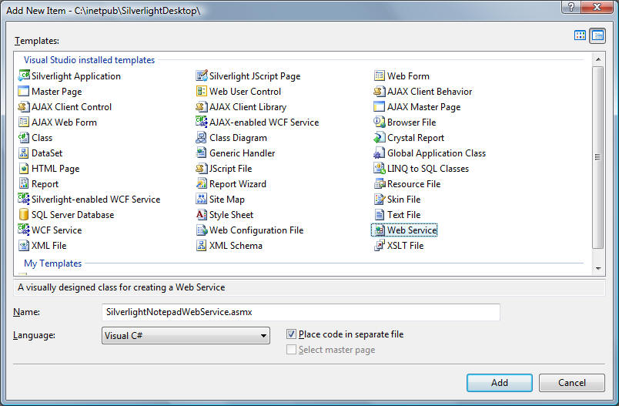Viewport: 619px width, 406px height.
Task: Select the Text File label
Action: tap(404, 215)
